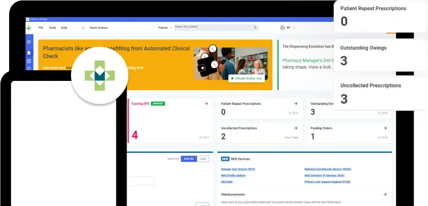Click the hamburger menu icon in the sidebar

(29, 42)
